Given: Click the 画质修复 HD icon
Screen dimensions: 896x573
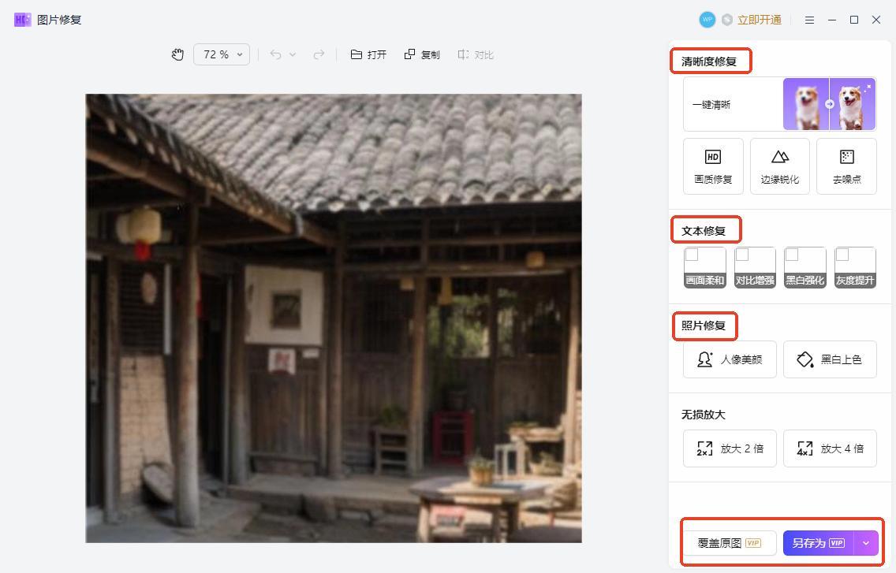Looking at the screenshot, I should click(713, 157).
